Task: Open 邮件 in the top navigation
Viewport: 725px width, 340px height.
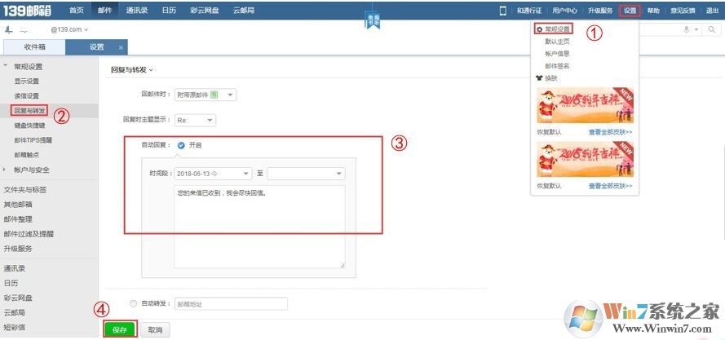Action: (x=105, y=11)
